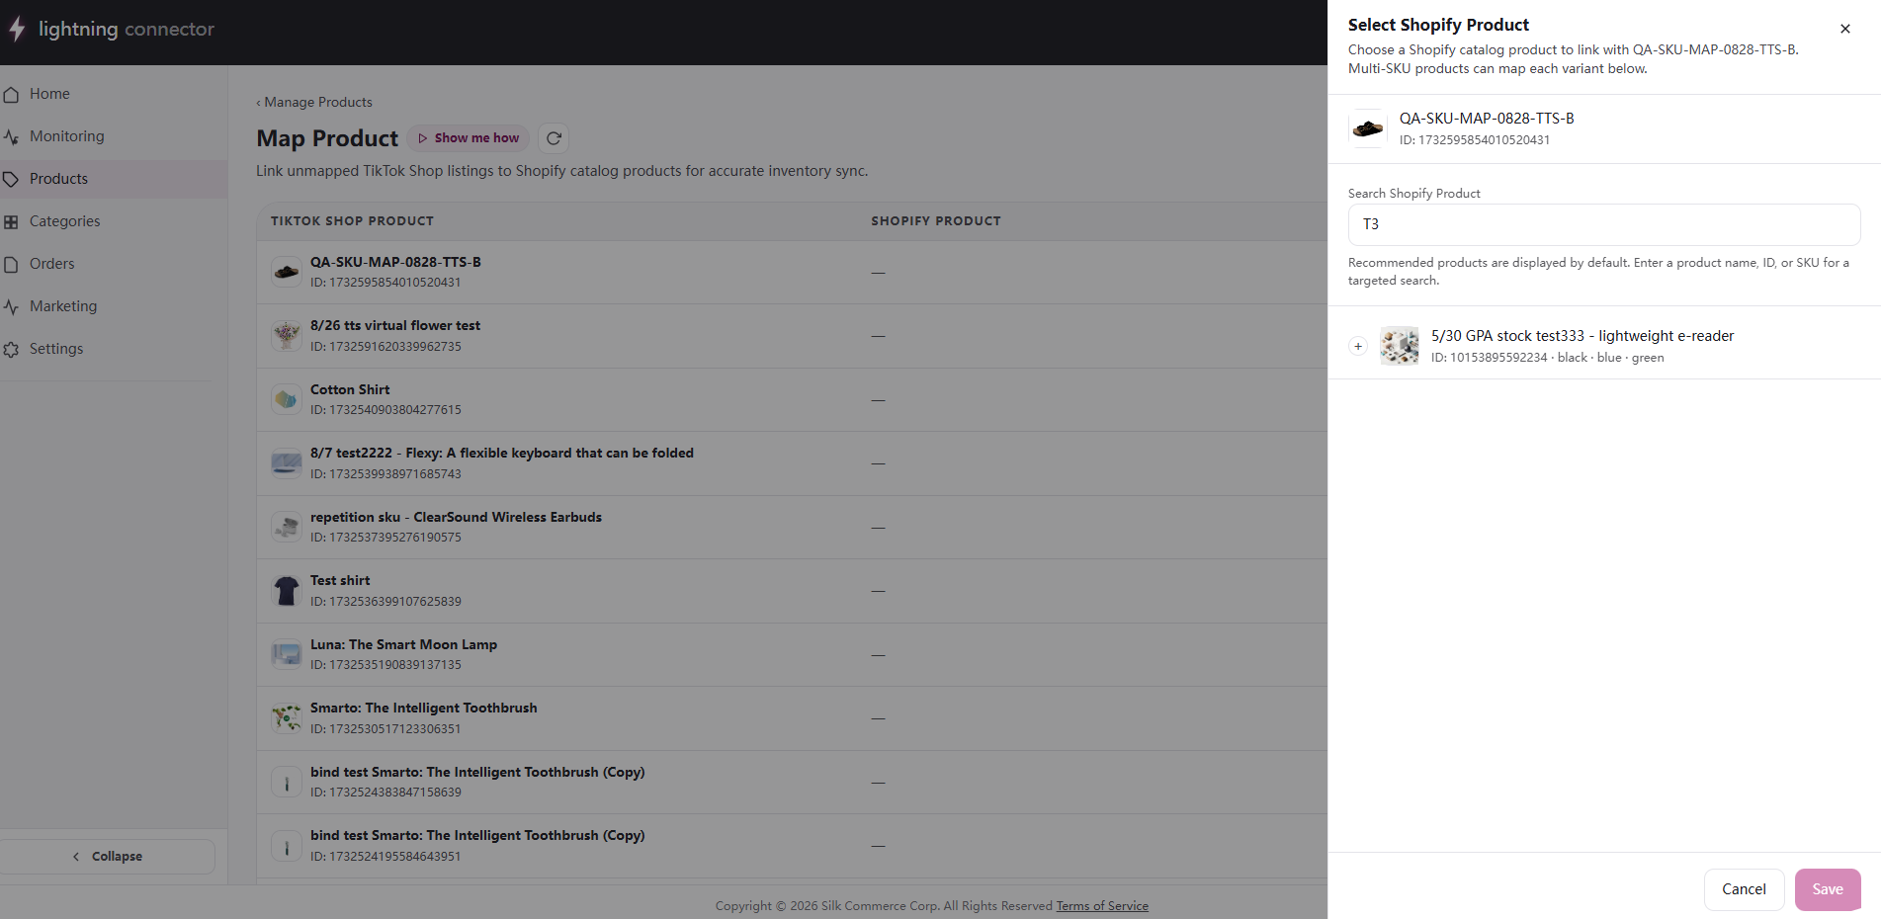1881x919 pixels.
Task: Select the Flexy flexible keyboard product row
Action: pyautogui.click(x=792, y=463)
